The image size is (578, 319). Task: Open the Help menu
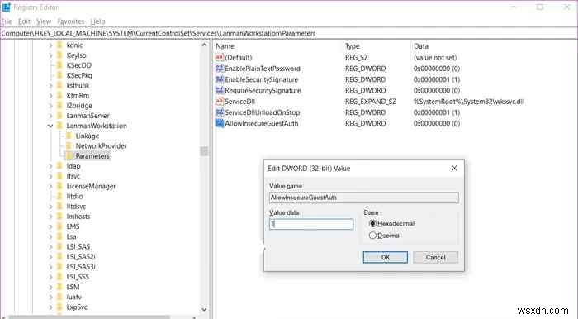[x=97, y=21]
